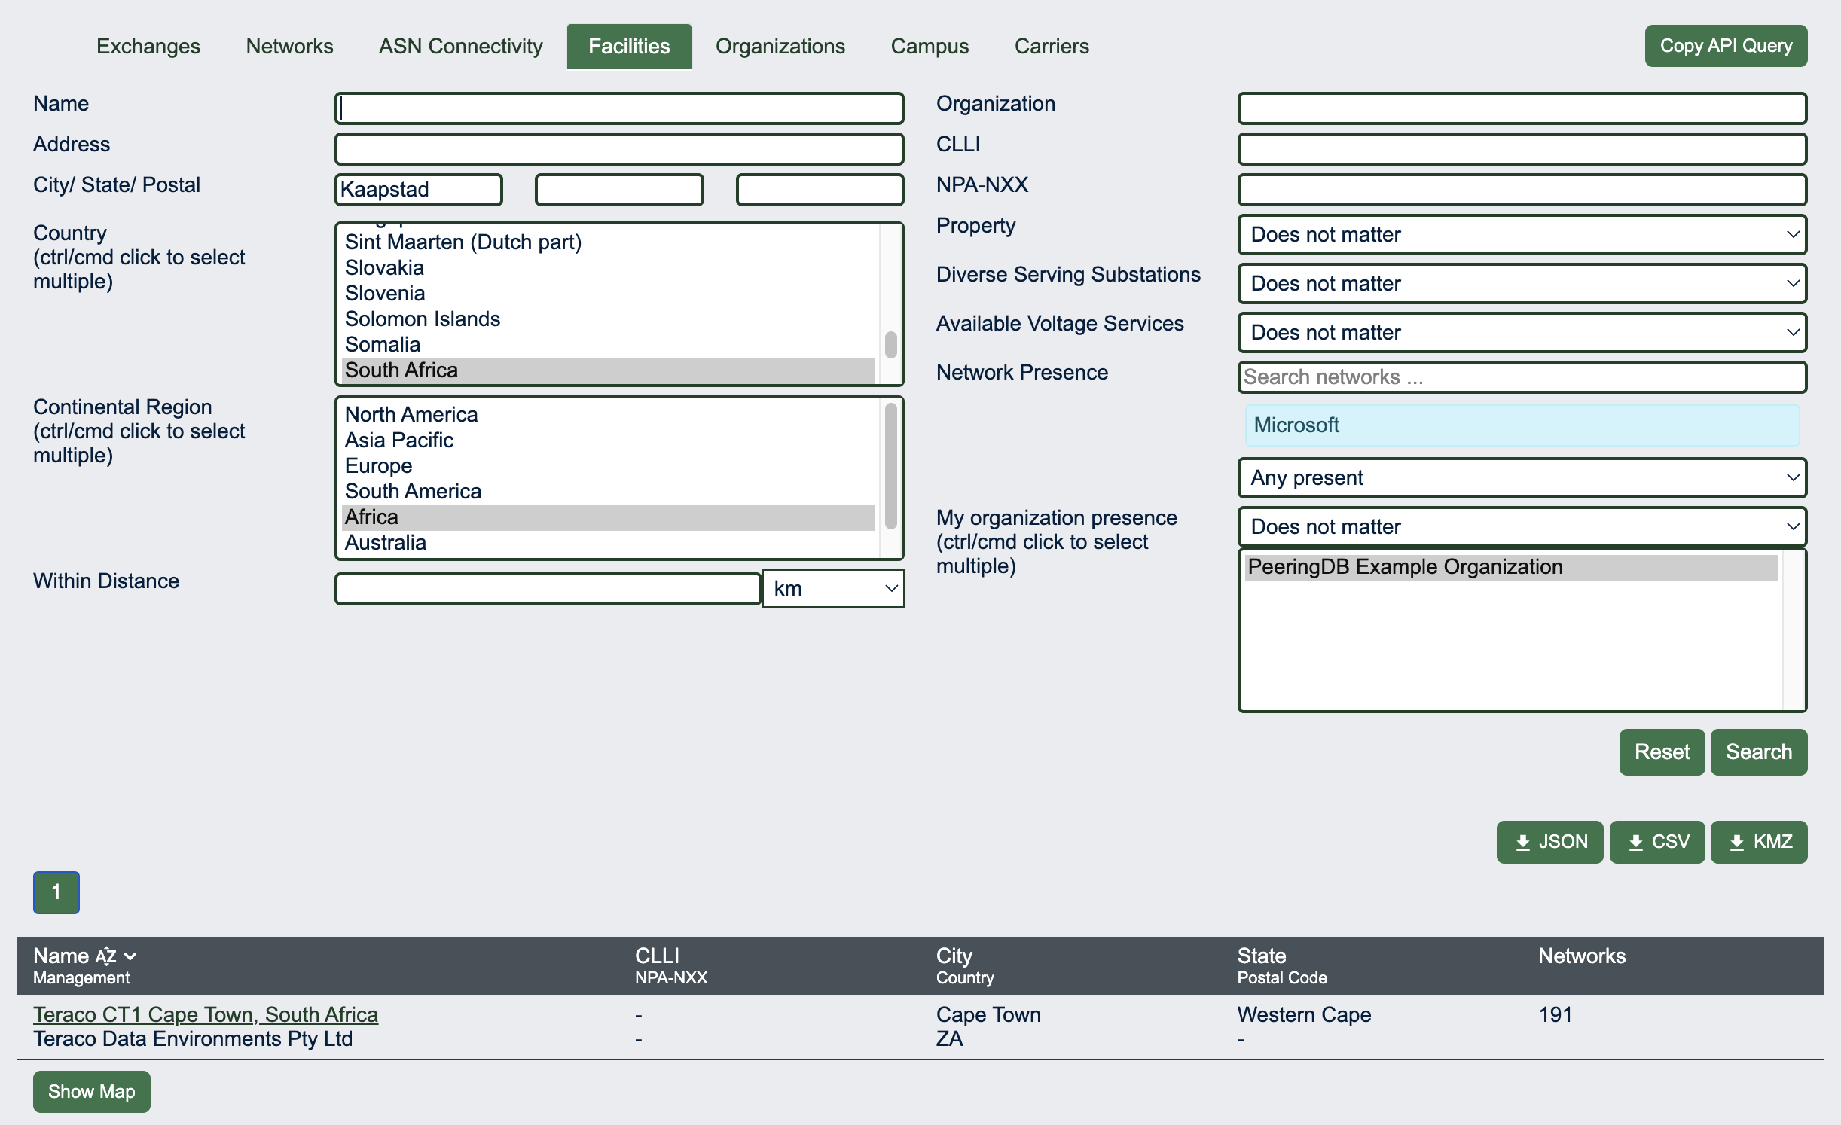Select Slovakia in the country list
This screenshot has width=1841, height=1125.
[608, 268]
